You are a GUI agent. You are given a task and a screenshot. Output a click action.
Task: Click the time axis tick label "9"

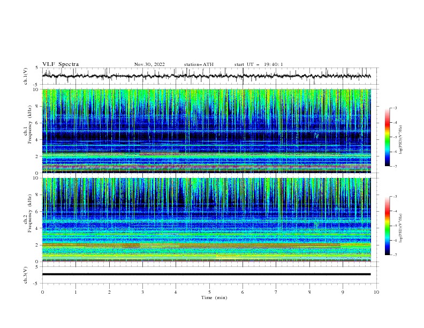click(343, 292)
